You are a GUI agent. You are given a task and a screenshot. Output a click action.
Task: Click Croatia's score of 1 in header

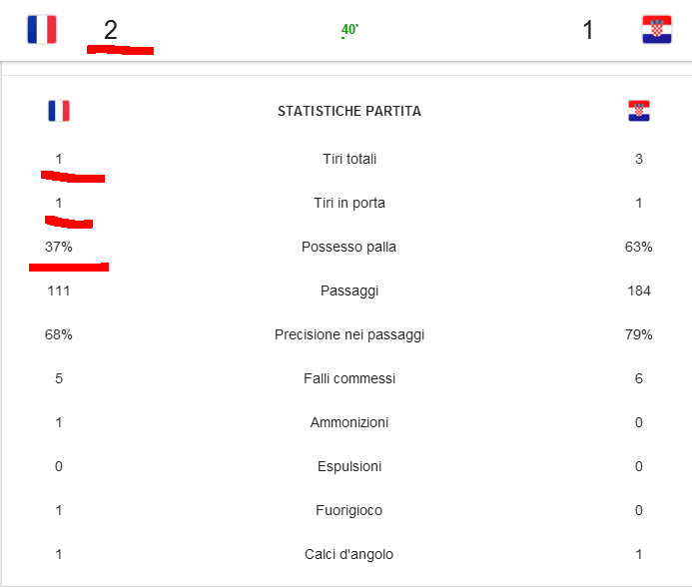pyautogui.click(x=587, y=30)
